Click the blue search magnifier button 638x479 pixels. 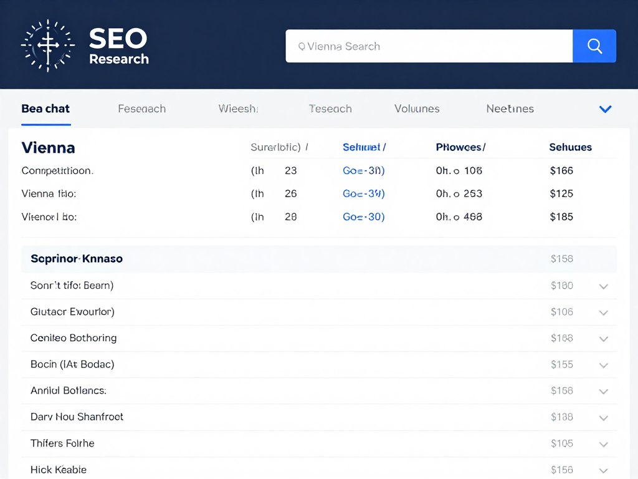594,46
